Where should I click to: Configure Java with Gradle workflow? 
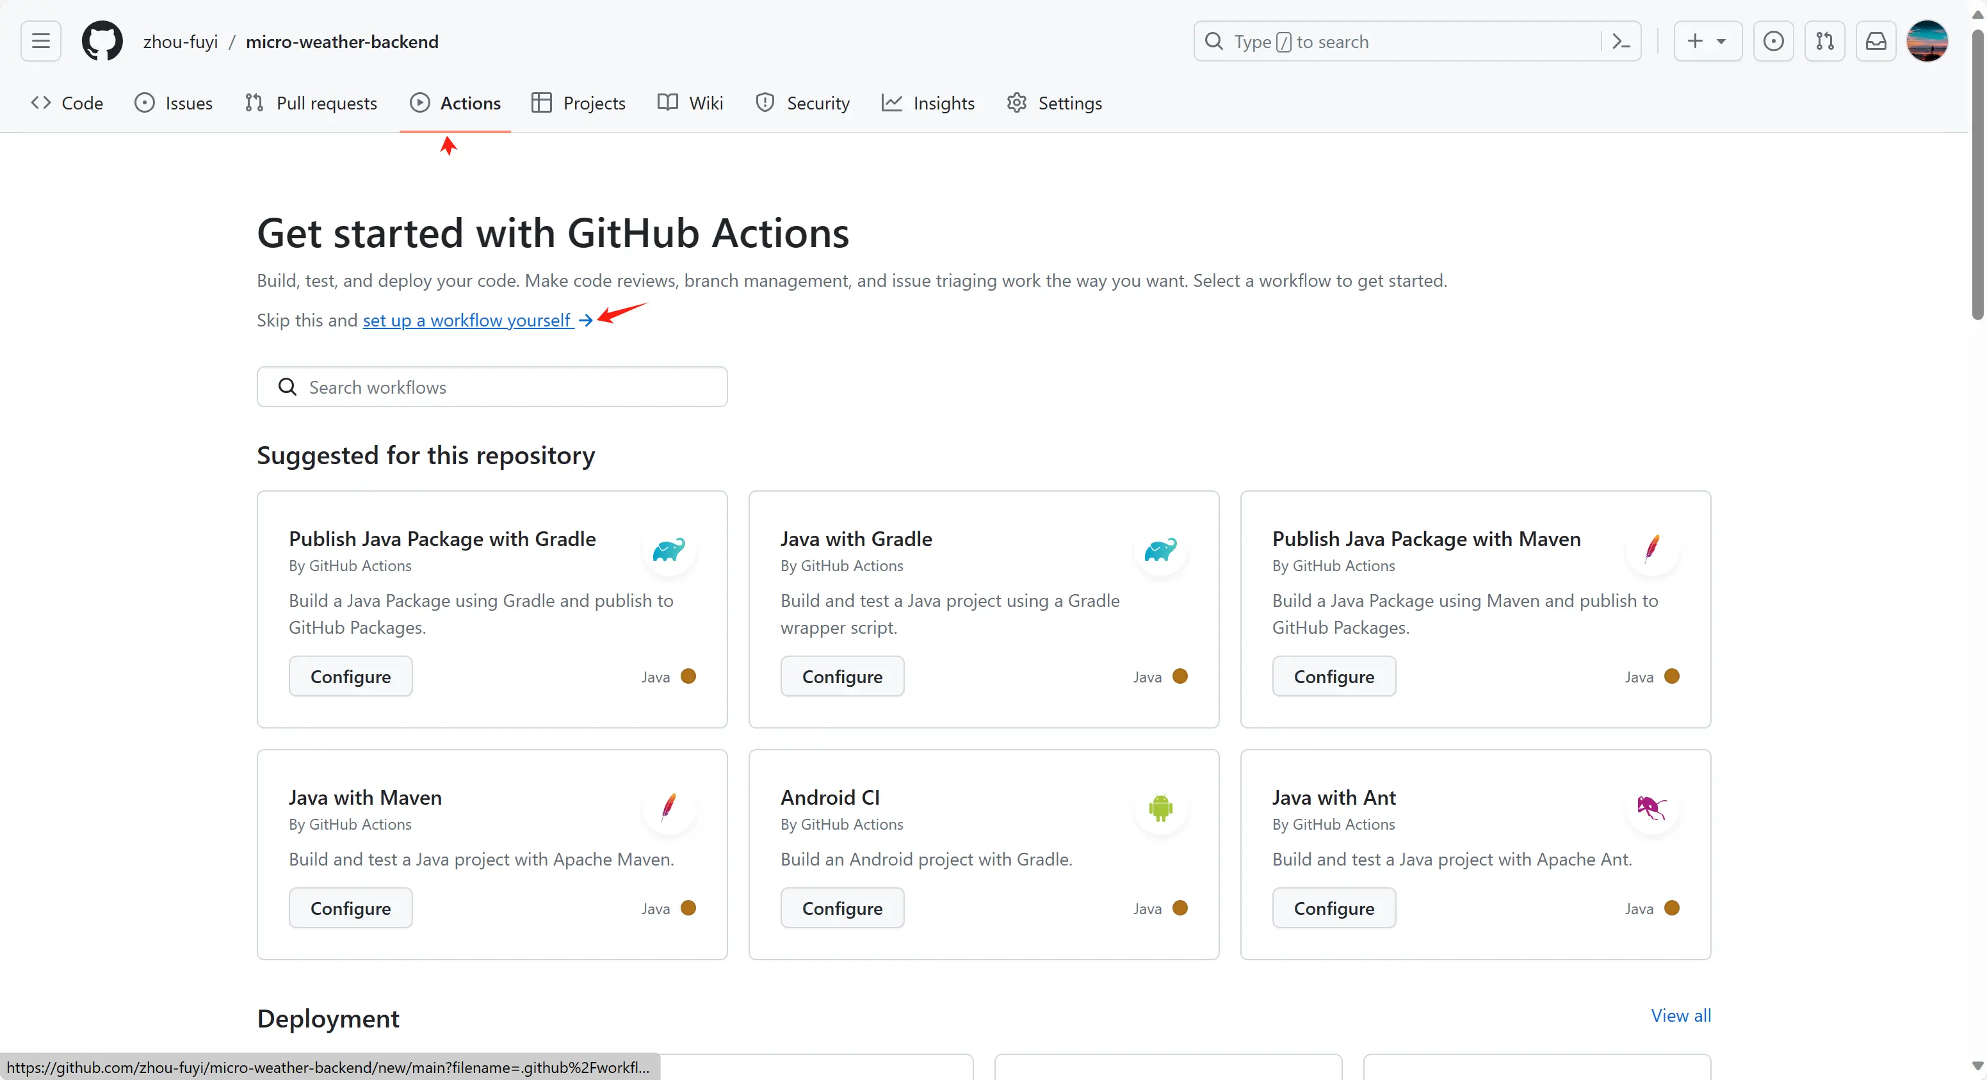842,675
